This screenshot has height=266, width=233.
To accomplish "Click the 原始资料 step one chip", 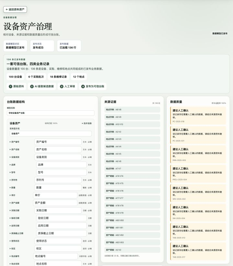I will (x=17, y=86).
